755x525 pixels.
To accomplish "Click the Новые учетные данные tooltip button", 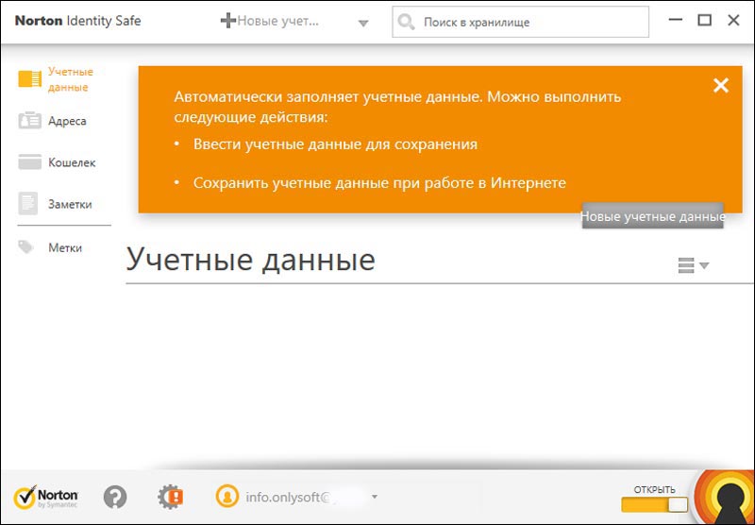I will click(x=652, y=216).
